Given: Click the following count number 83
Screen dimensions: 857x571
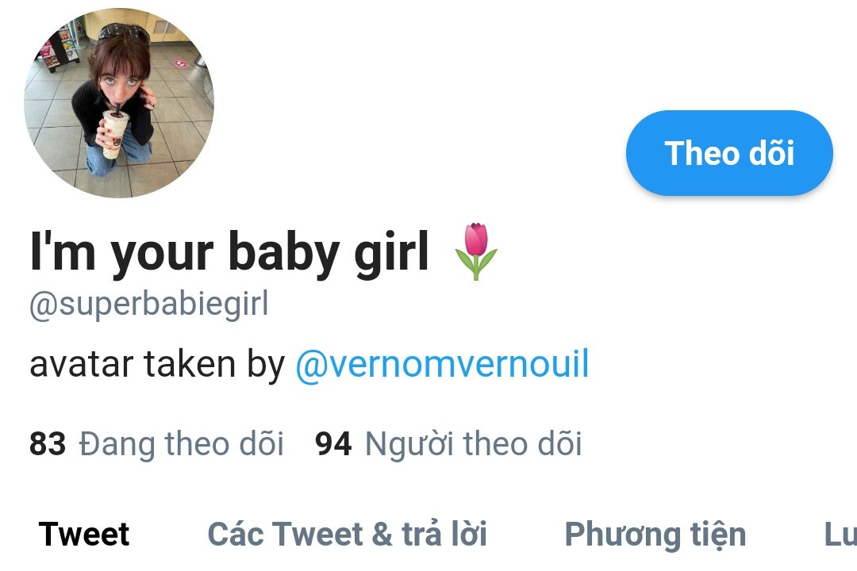Looking at the screenshot, I should (48, 443).
